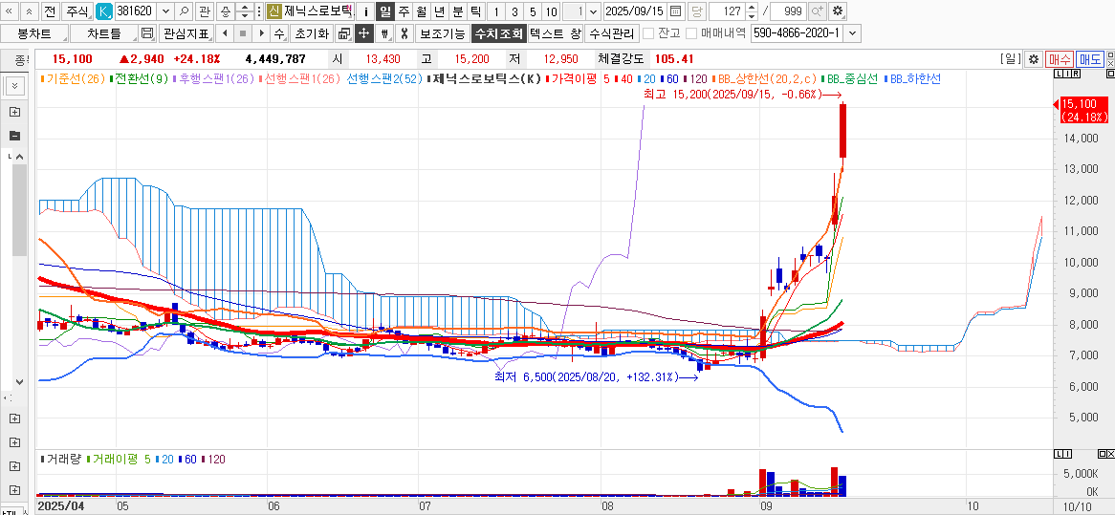The image size is (1115, 515).
Task: Click the zoom-in magnifier plus icon
Action: click(817, 11)
